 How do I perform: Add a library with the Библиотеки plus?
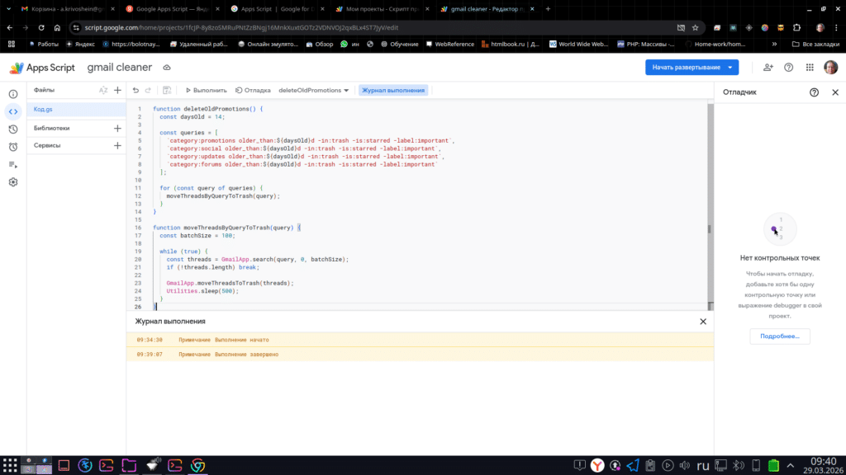(x=117, y=128)
